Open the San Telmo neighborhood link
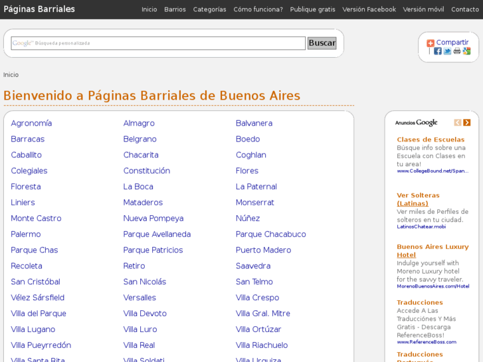Screen dimensions: 483x362 [254, 282]
